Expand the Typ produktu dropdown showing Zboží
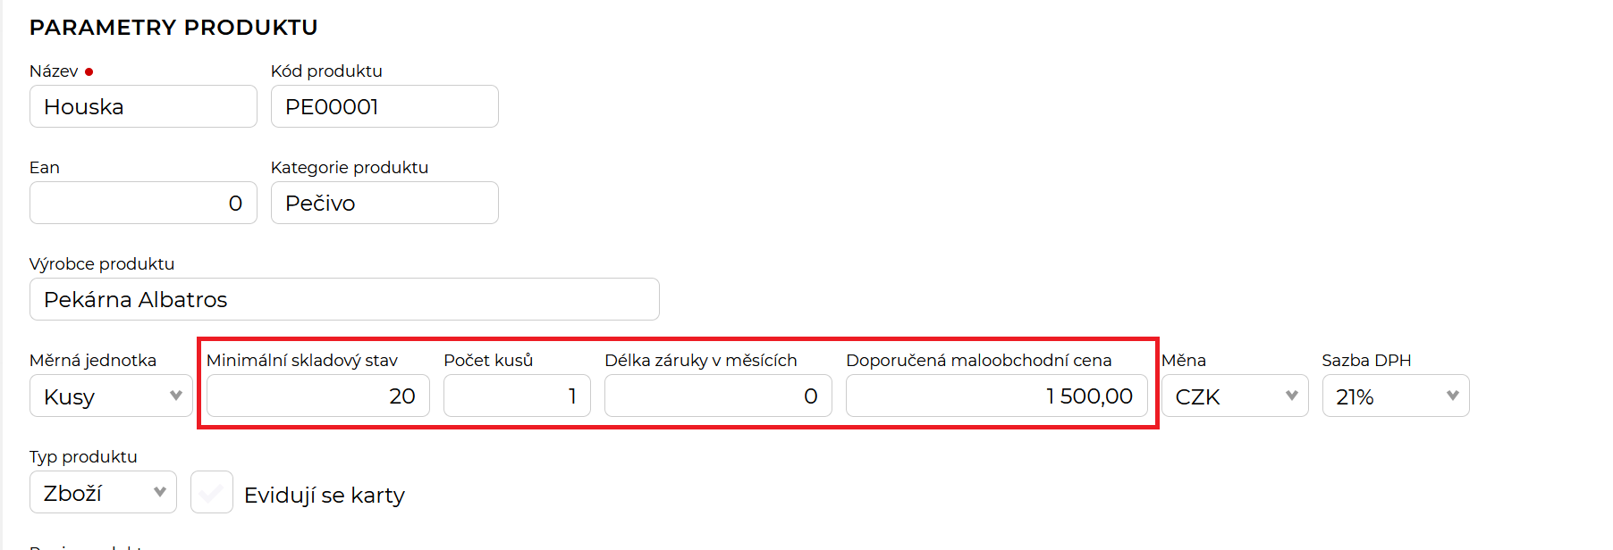Image resolution: width=1613 pixels, height=550 pixels. click(x=103, y=493)
